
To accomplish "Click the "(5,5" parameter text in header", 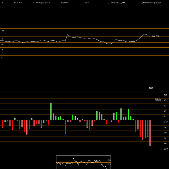I will click(x=87, y=3).
